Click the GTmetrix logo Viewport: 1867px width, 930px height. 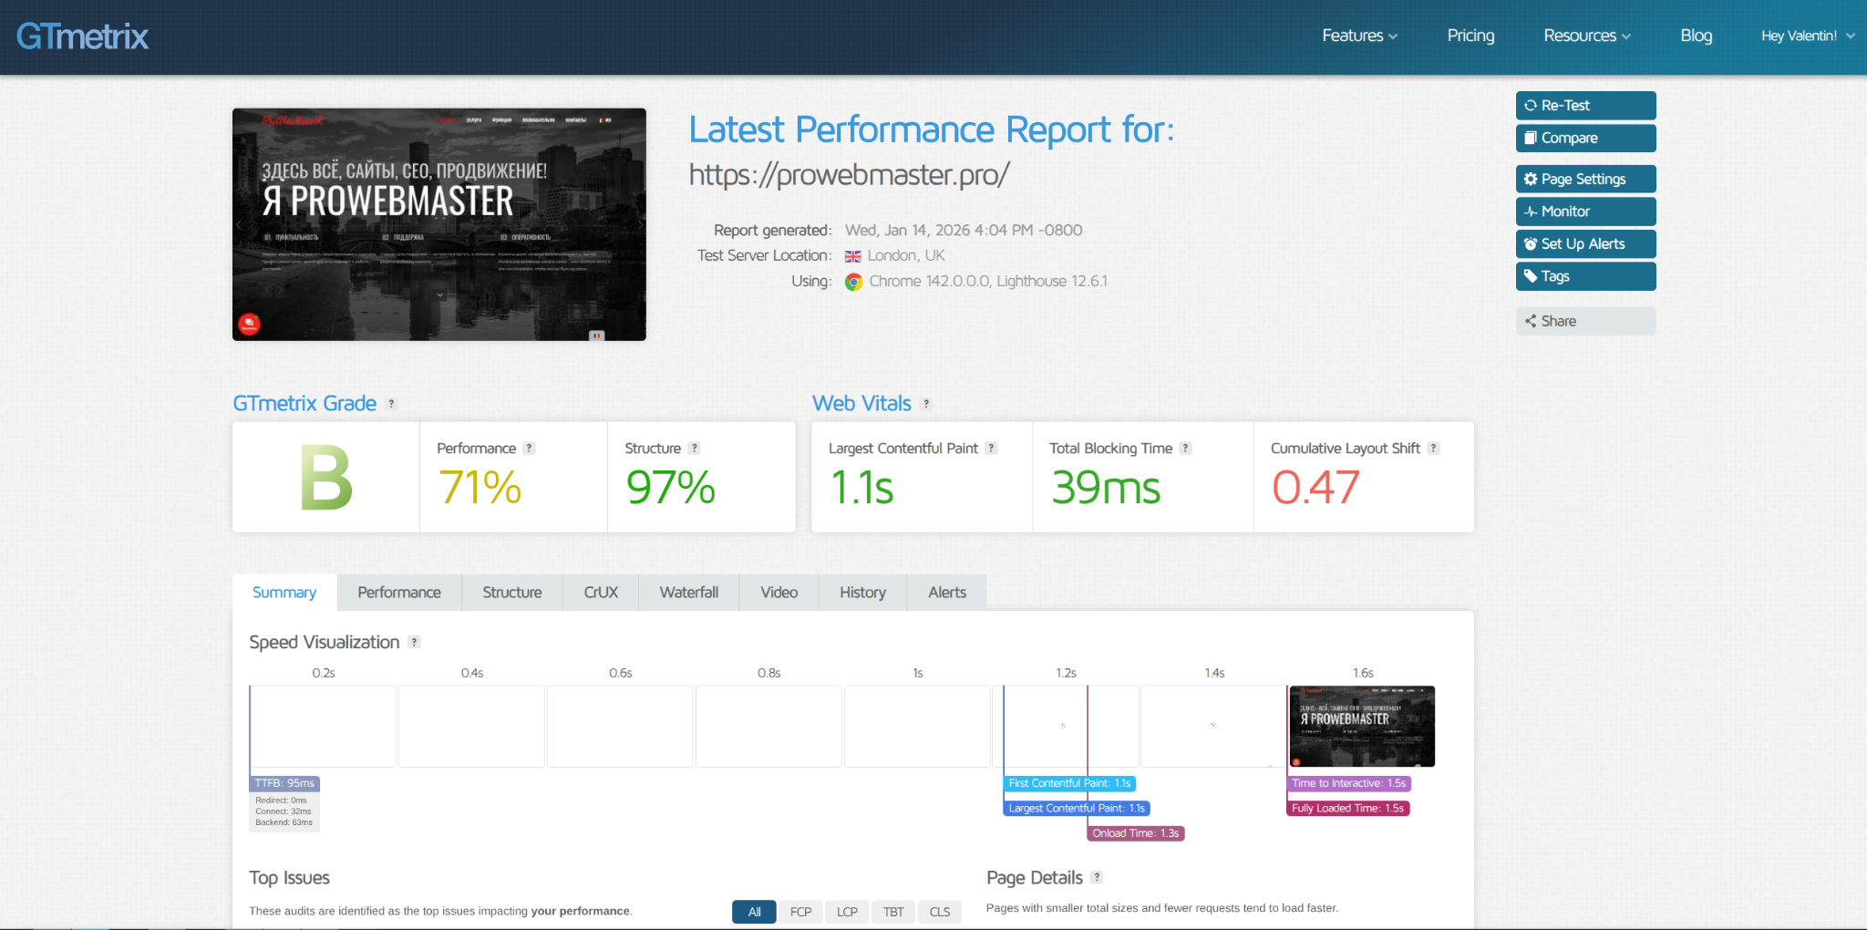click(82, 36)
